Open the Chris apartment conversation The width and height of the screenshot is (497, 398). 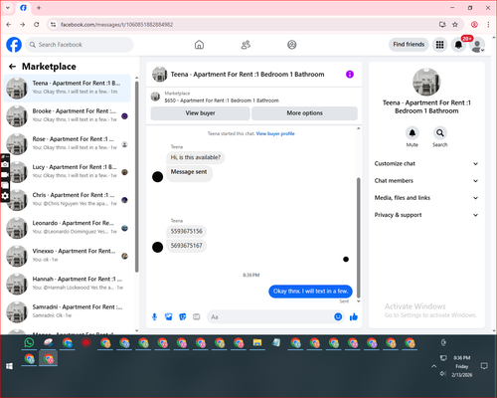(x=68, y=200)
